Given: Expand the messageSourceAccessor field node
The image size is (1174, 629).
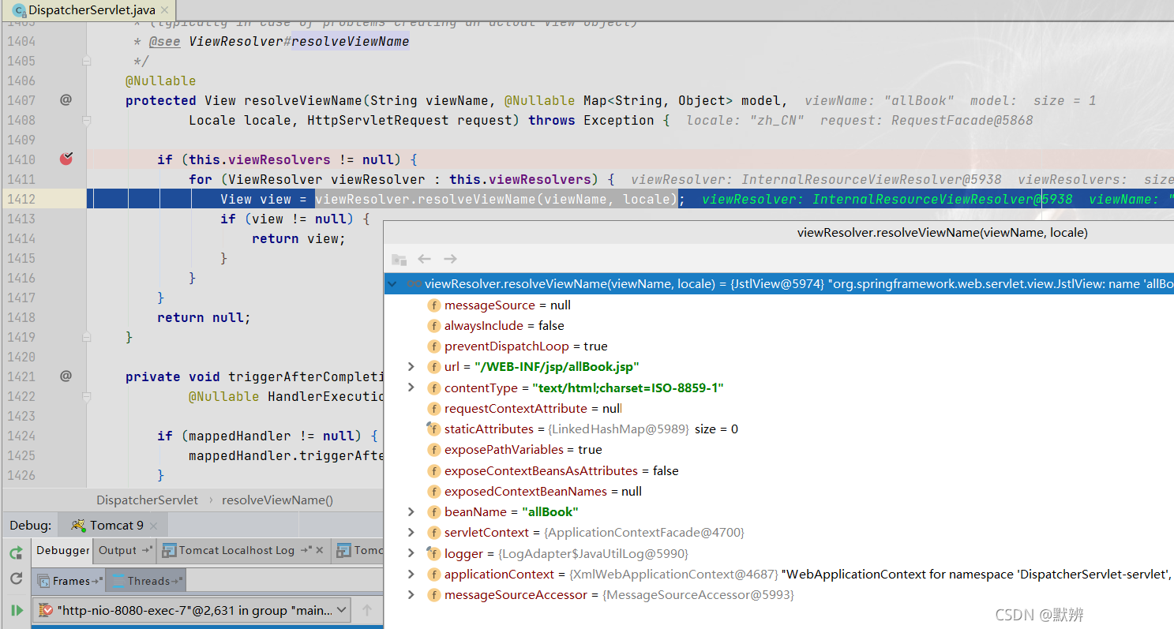Looking at the screenshot, I should pyautogui.click(x=411, y=594).
